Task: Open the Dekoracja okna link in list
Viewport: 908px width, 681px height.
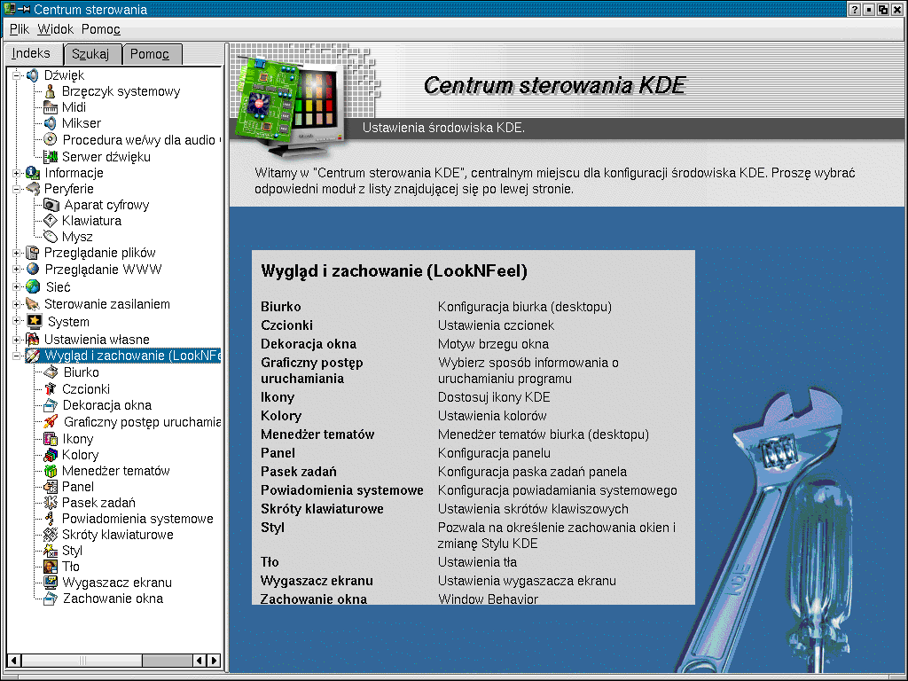Action: pos(309,344)
